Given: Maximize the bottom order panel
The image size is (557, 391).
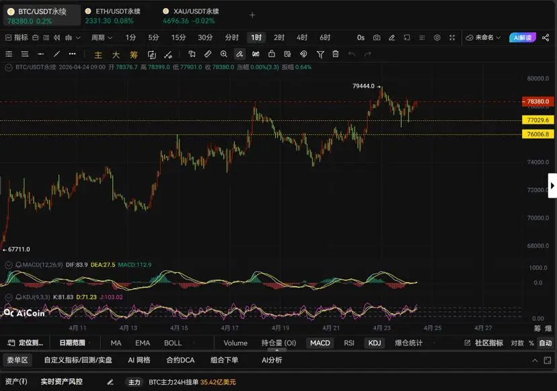Looking at the screenshot, I should [548, 361].
